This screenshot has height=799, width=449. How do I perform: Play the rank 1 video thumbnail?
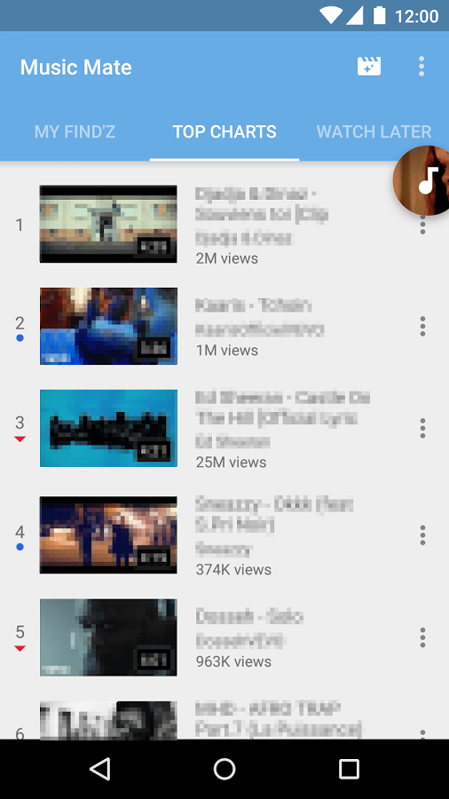pyautogui.click(x=108, y=225)
